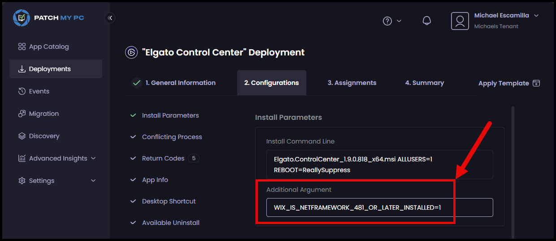Expand the Return Codes chevron
Viewport: 556px width, 241px height.
click(x=133, y=158)
